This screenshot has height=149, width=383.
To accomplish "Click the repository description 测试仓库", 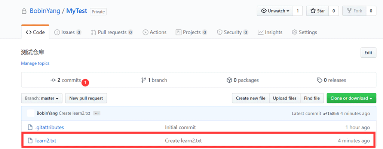I will [33, 53].
